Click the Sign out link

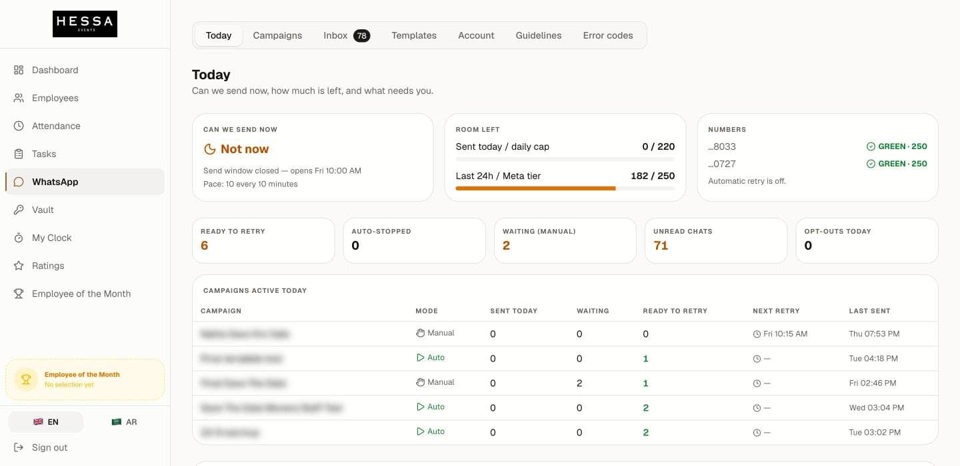(x=85, y=447)
